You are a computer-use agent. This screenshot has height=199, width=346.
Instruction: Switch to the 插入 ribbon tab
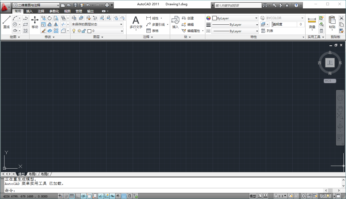tap(29, 11)
